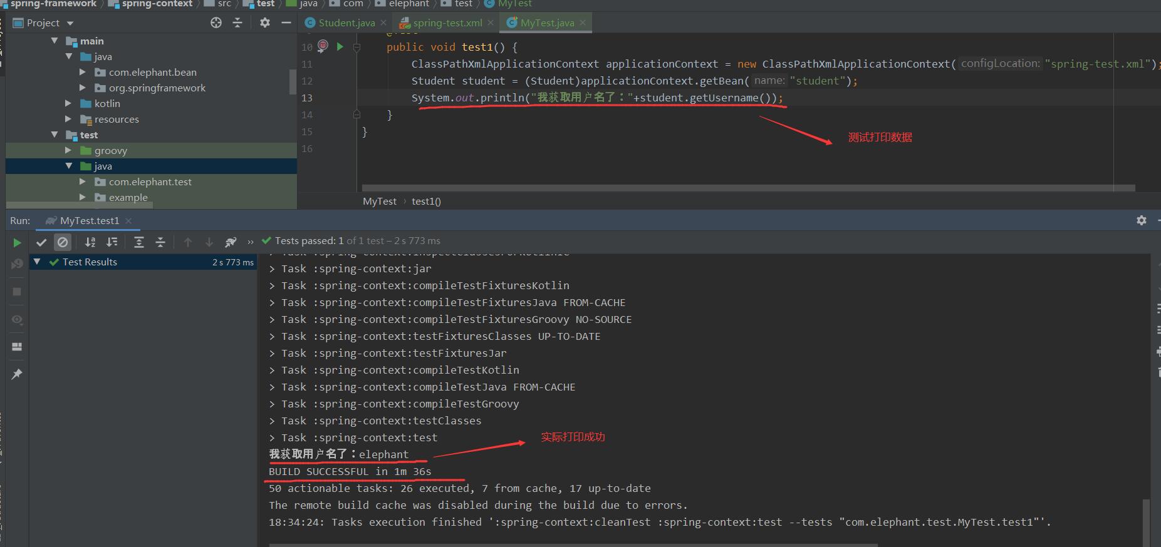Expand the groovy folder
The width and height of the screenshot is (1161, 547).
pyautogui.click(x=68, y=150)
